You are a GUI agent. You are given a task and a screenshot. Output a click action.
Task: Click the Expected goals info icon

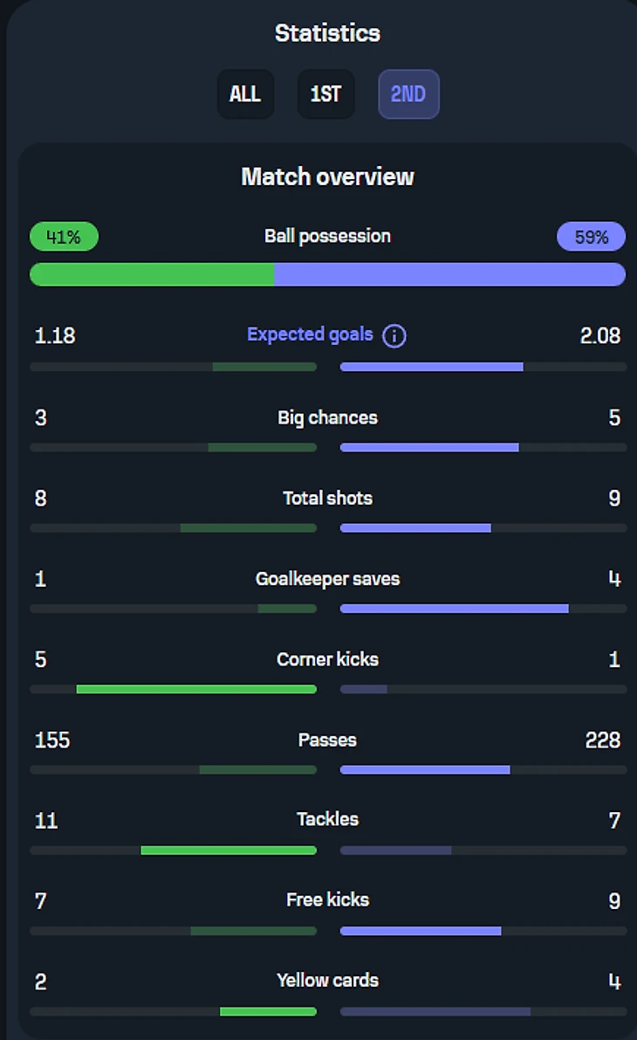coord(394,336)
